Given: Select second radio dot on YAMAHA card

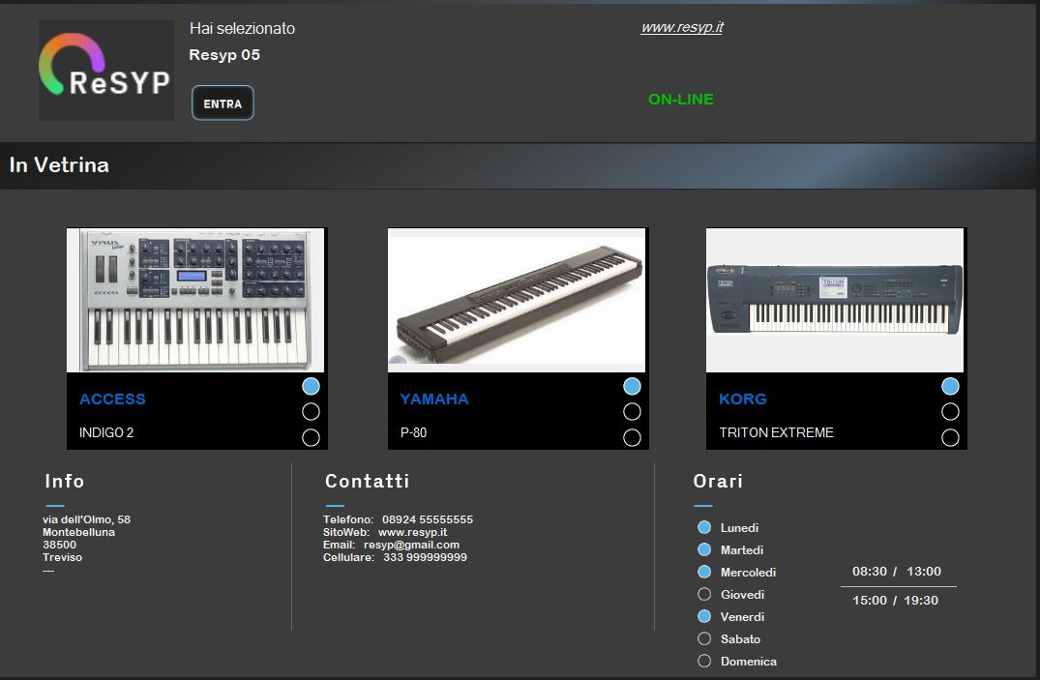Looking at the screenshot, I should (x=632, y=412).
